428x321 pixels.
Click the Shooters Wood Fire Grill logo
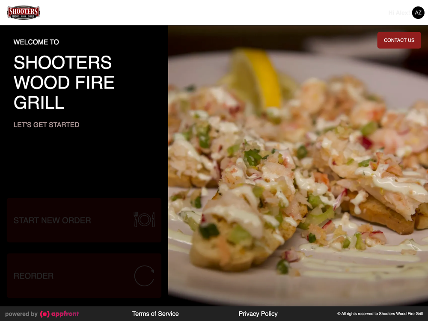tap(24, 12)
